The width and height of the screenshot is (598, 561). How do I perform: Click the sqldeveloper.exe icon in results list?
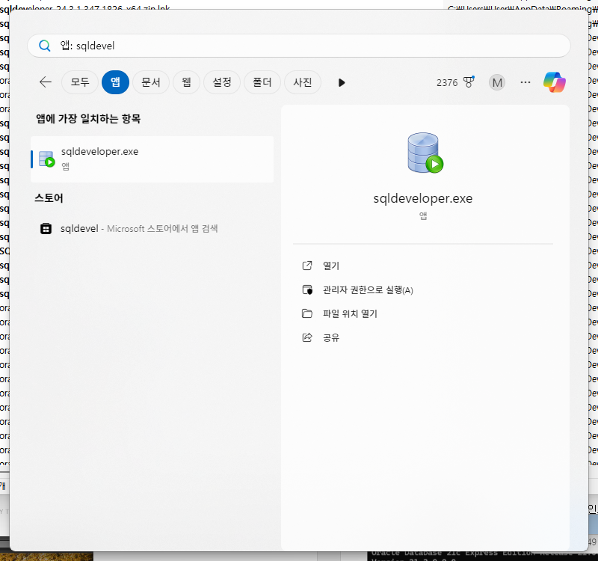(47, 159)
